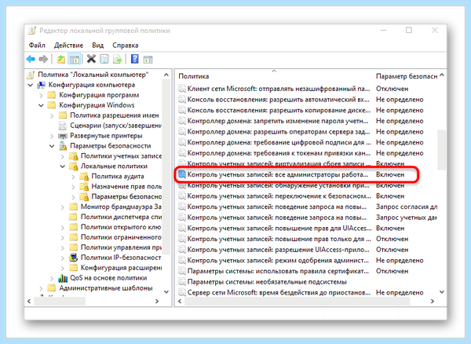Toggle console tree pane toolbar icon
Screen dimensions: 471x344
(74, 59)
